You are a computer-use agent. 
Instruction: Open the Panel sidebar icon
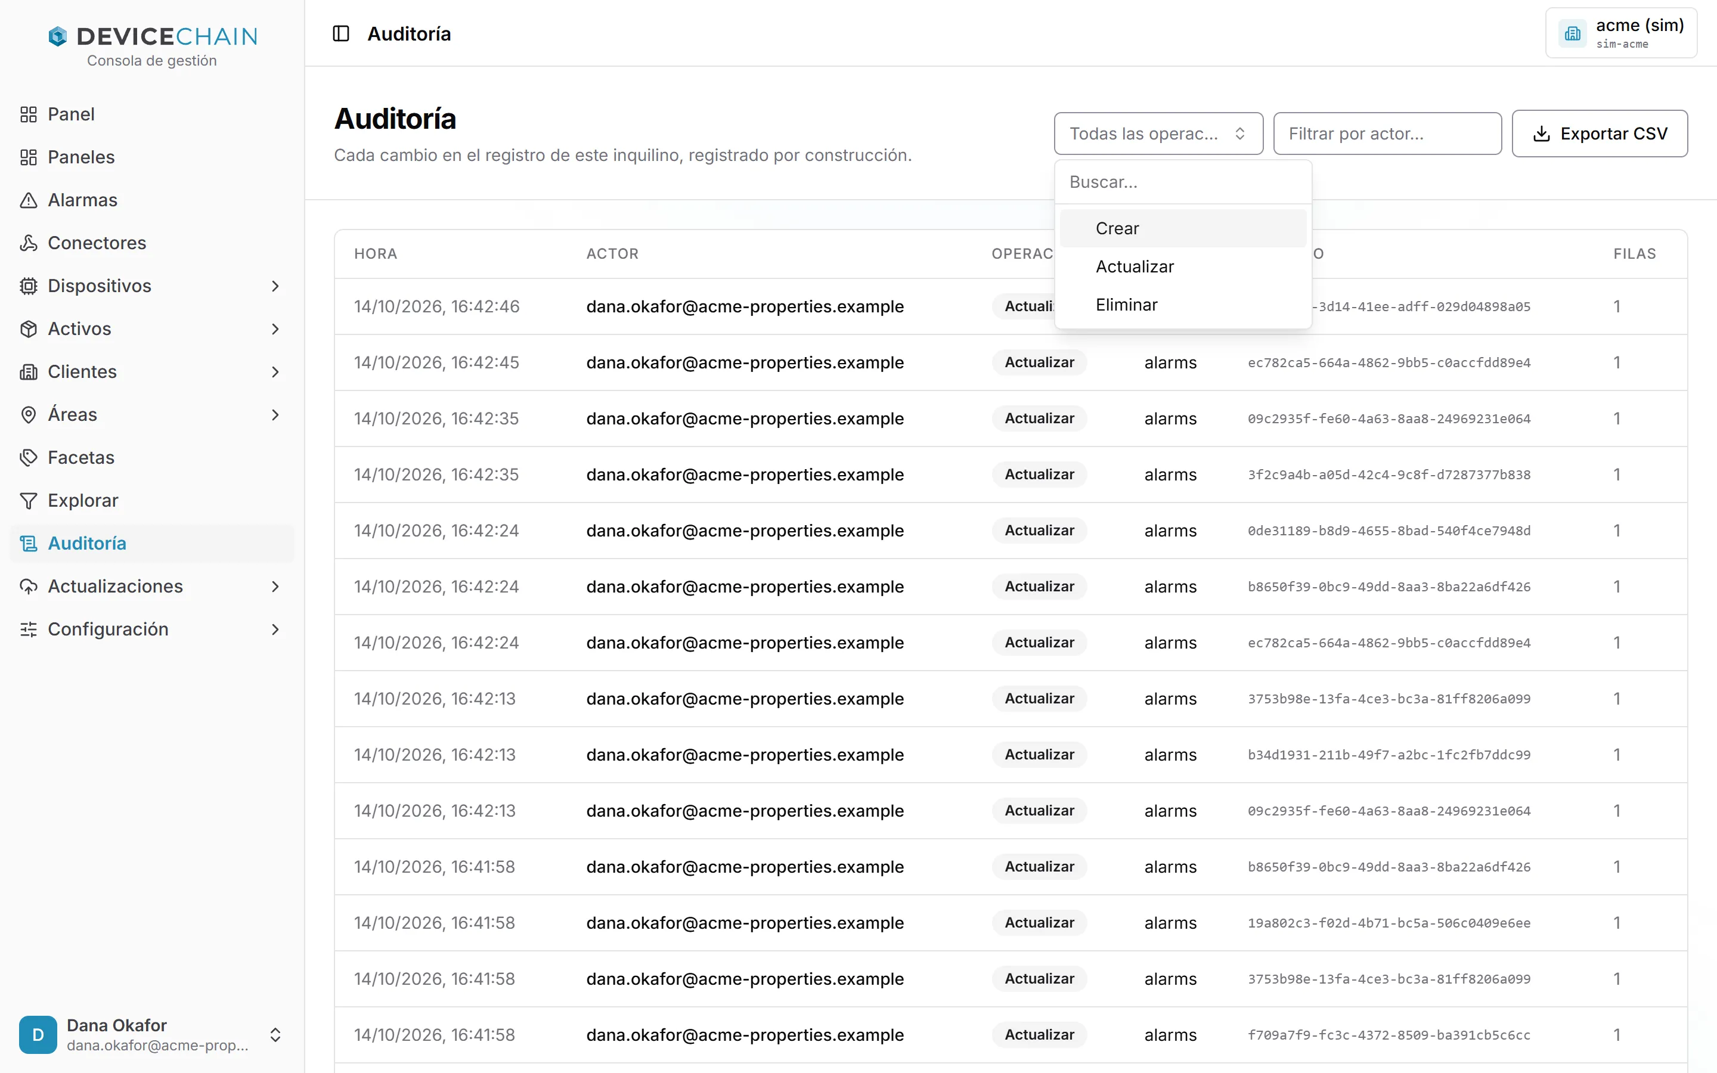pos(29,114)
